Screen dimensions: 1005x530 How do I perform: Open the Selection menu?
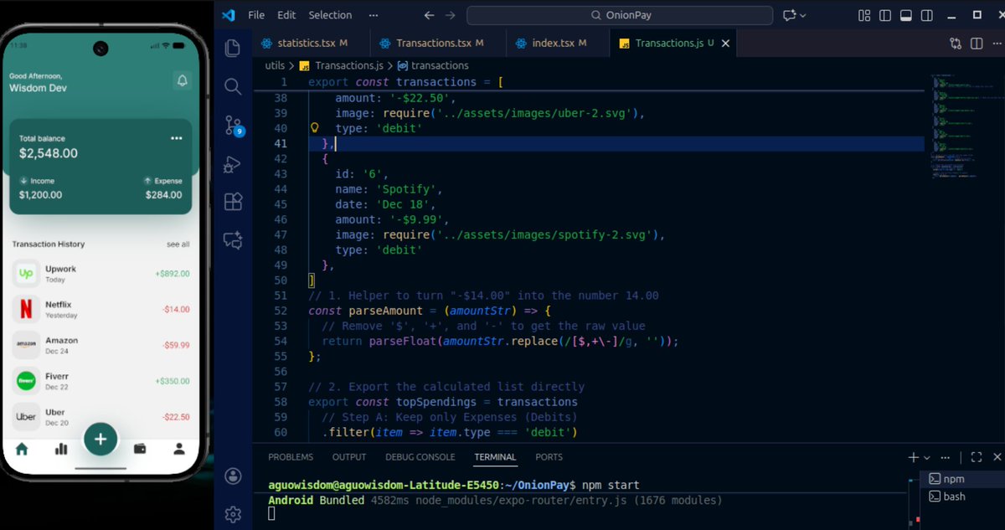(330, 15)
